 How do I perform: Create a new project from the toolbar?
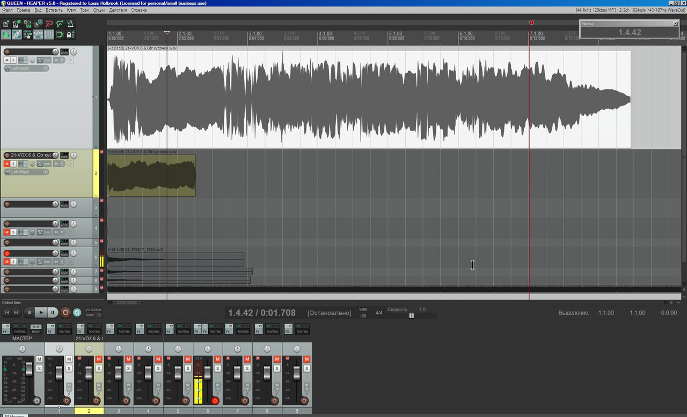6,24
